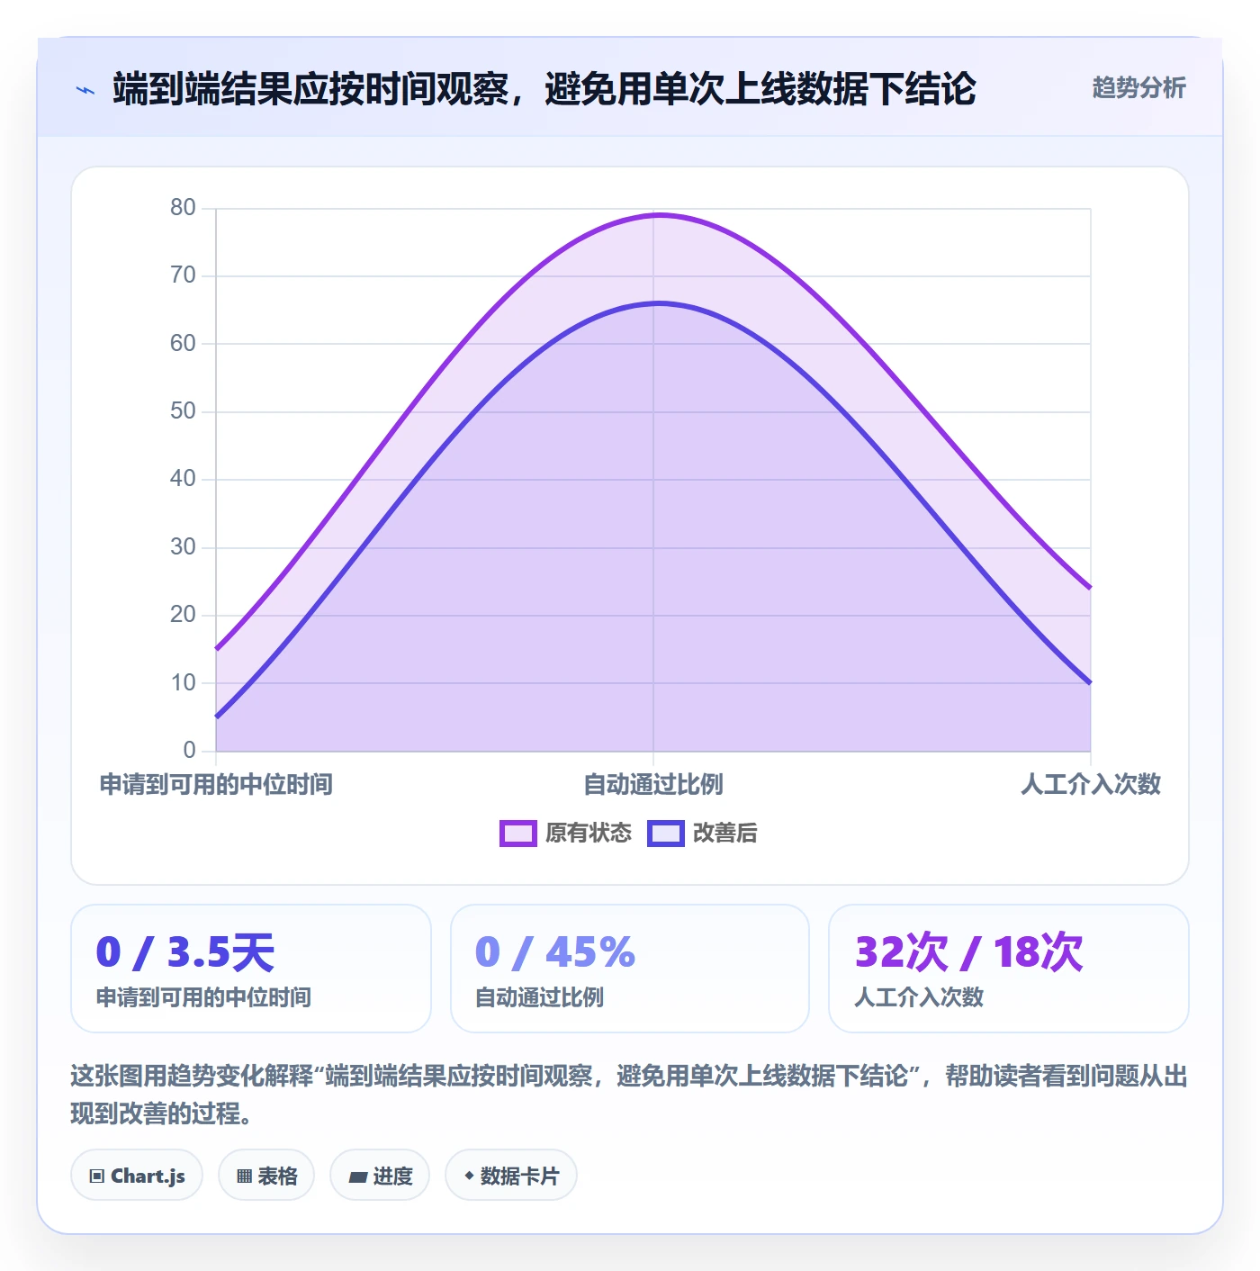Open the Chart.js tag chip
Image resolution: width=1260 pixels, height=1271 pixels.
[137, 1176]
